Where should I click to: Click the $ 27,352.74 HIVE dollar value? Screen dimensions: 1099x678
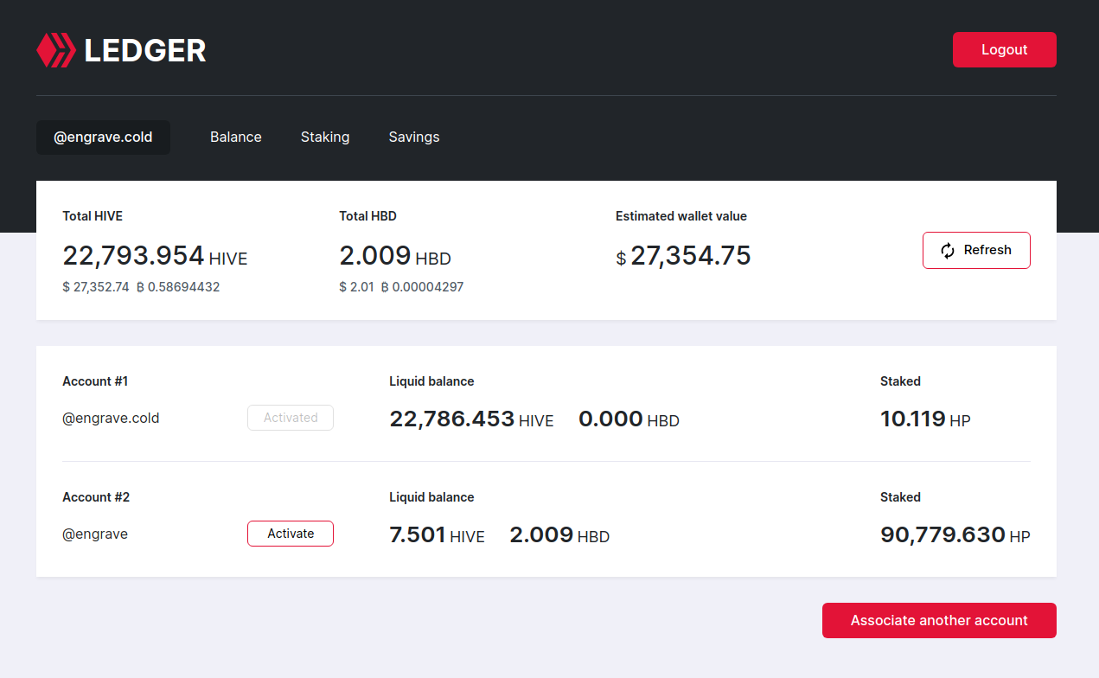pos(96,287)
